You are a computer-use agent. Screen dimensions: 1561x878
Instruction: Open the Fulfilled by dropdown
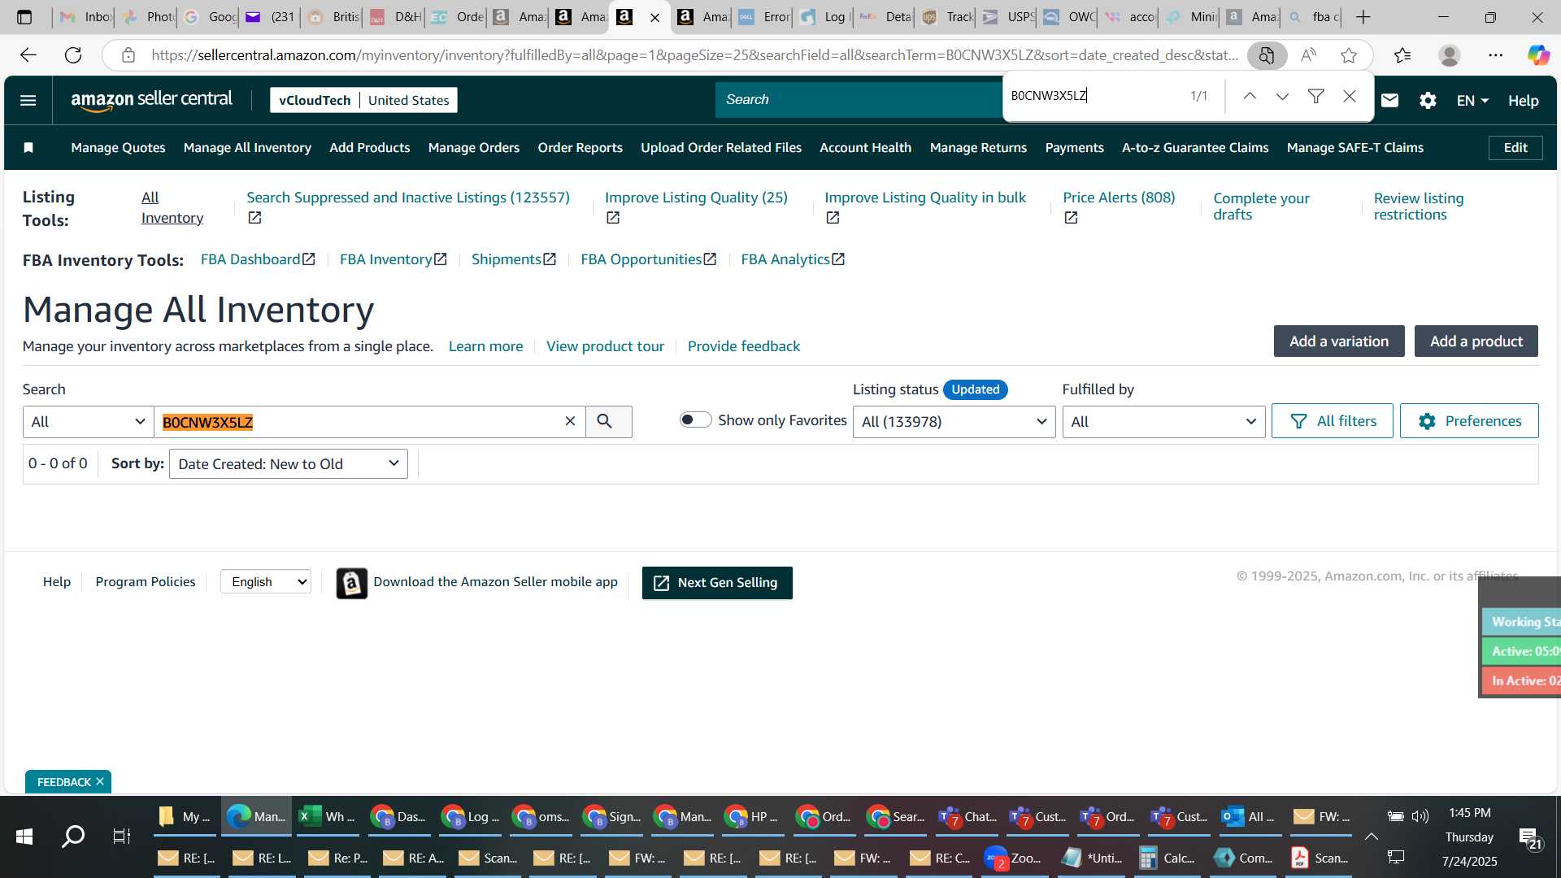point(1163,421)
